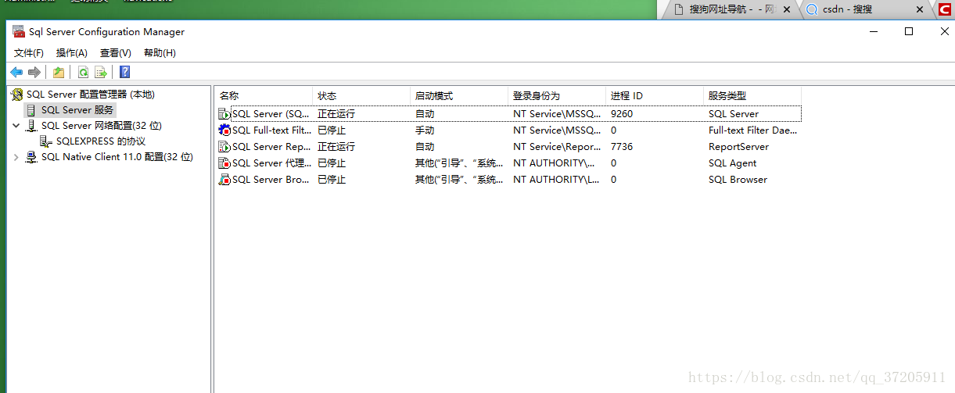
Task: Expand the SQL Native Client 11.0 配置 node
Action: pos(16,157)
